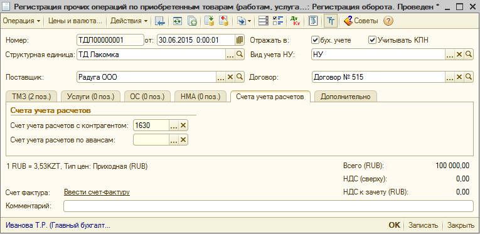Clear the Договор № 515 field
The image size is (480, 234).
tap(459, 77)
